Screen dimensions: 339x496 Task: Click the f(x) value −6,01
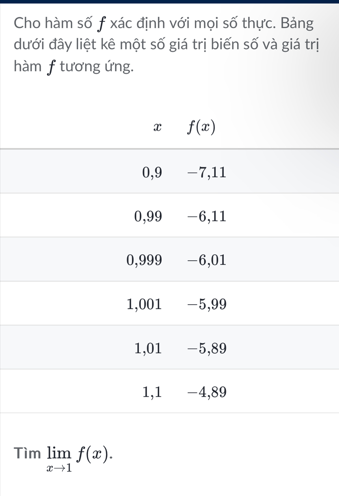[x=207, y=260]
